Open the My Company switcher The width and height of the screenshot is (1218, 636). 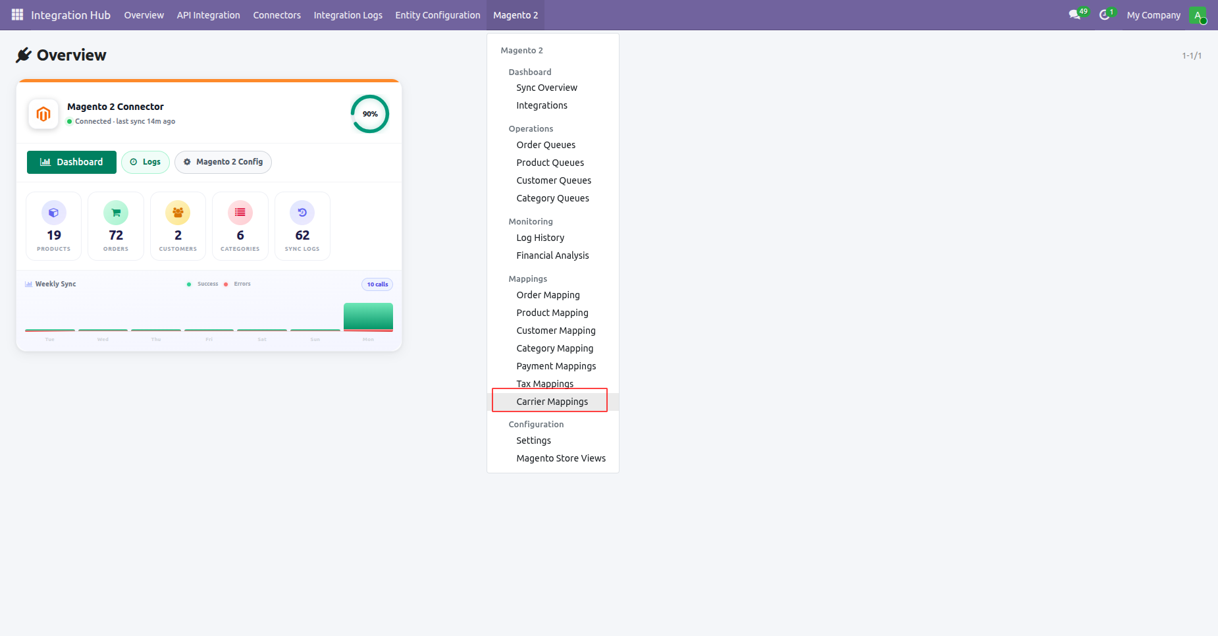[1153, 15]
